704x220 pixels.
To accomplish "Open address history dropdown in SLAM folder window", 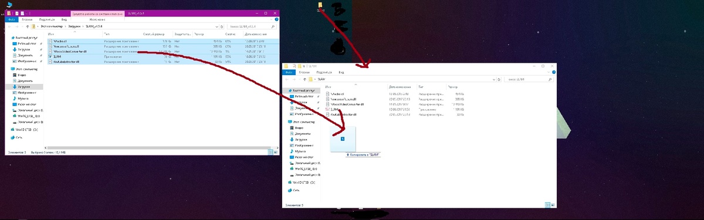I will point(494,79).
